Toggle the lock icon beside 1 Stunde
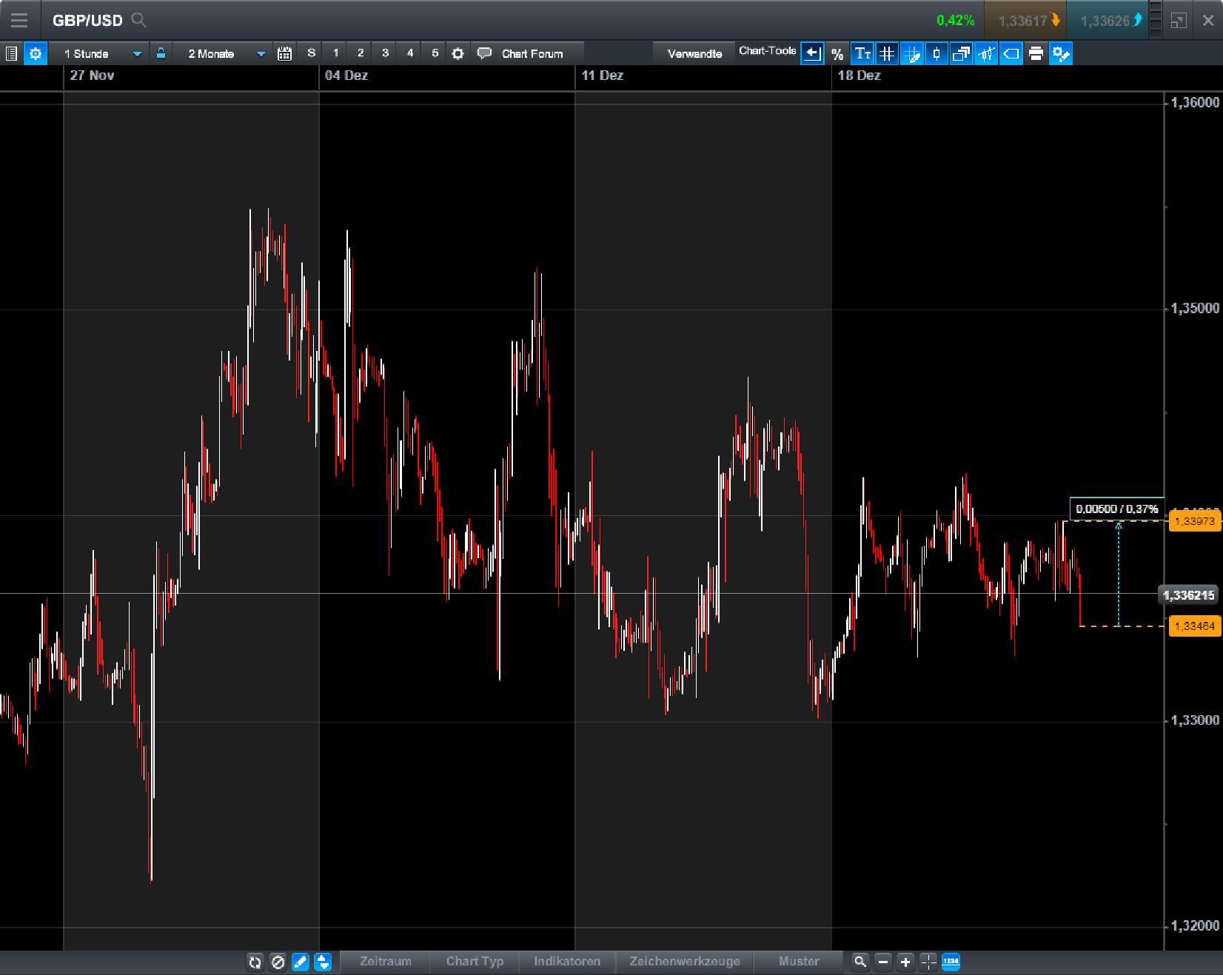 161,53
